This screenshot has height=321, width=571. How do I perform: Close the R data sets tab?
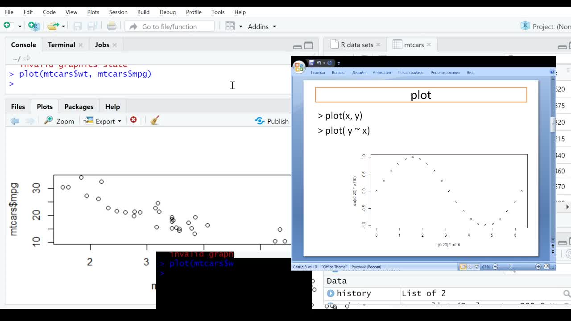(378, 45)
